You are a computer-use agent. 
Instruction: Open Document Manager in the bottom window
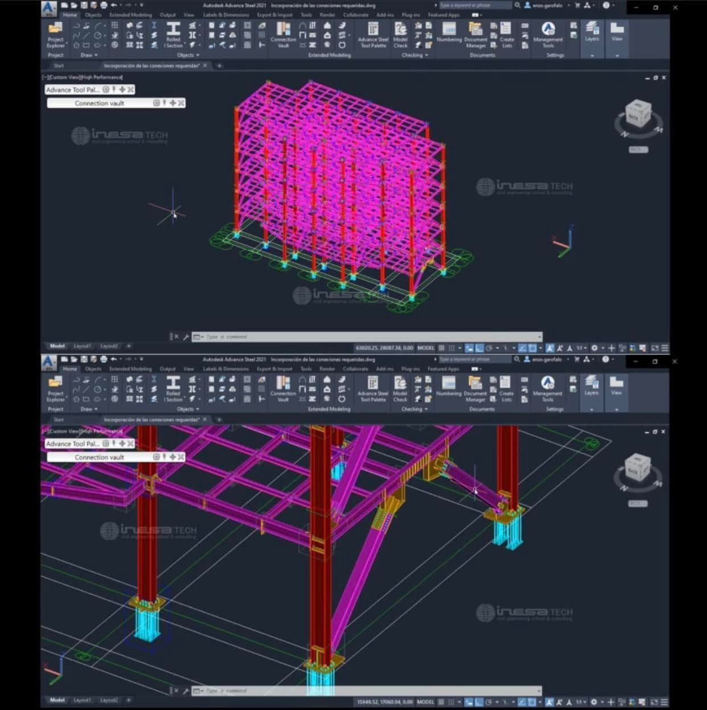[x=475, y=389]
